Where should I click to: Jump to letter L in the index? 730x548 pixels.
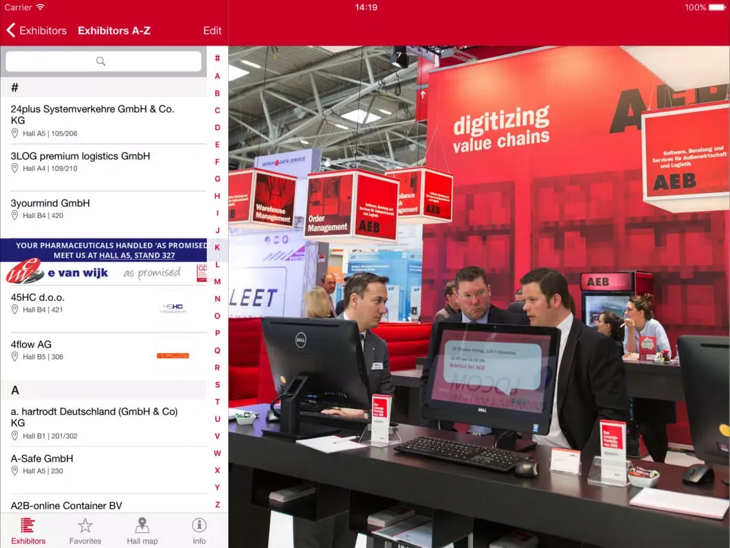[217, 265]
